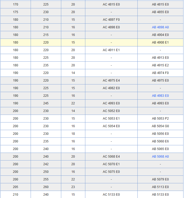Open the AB 4983 E0 link
The height and width of the screenshot is (198, 184).
point(160,96)
